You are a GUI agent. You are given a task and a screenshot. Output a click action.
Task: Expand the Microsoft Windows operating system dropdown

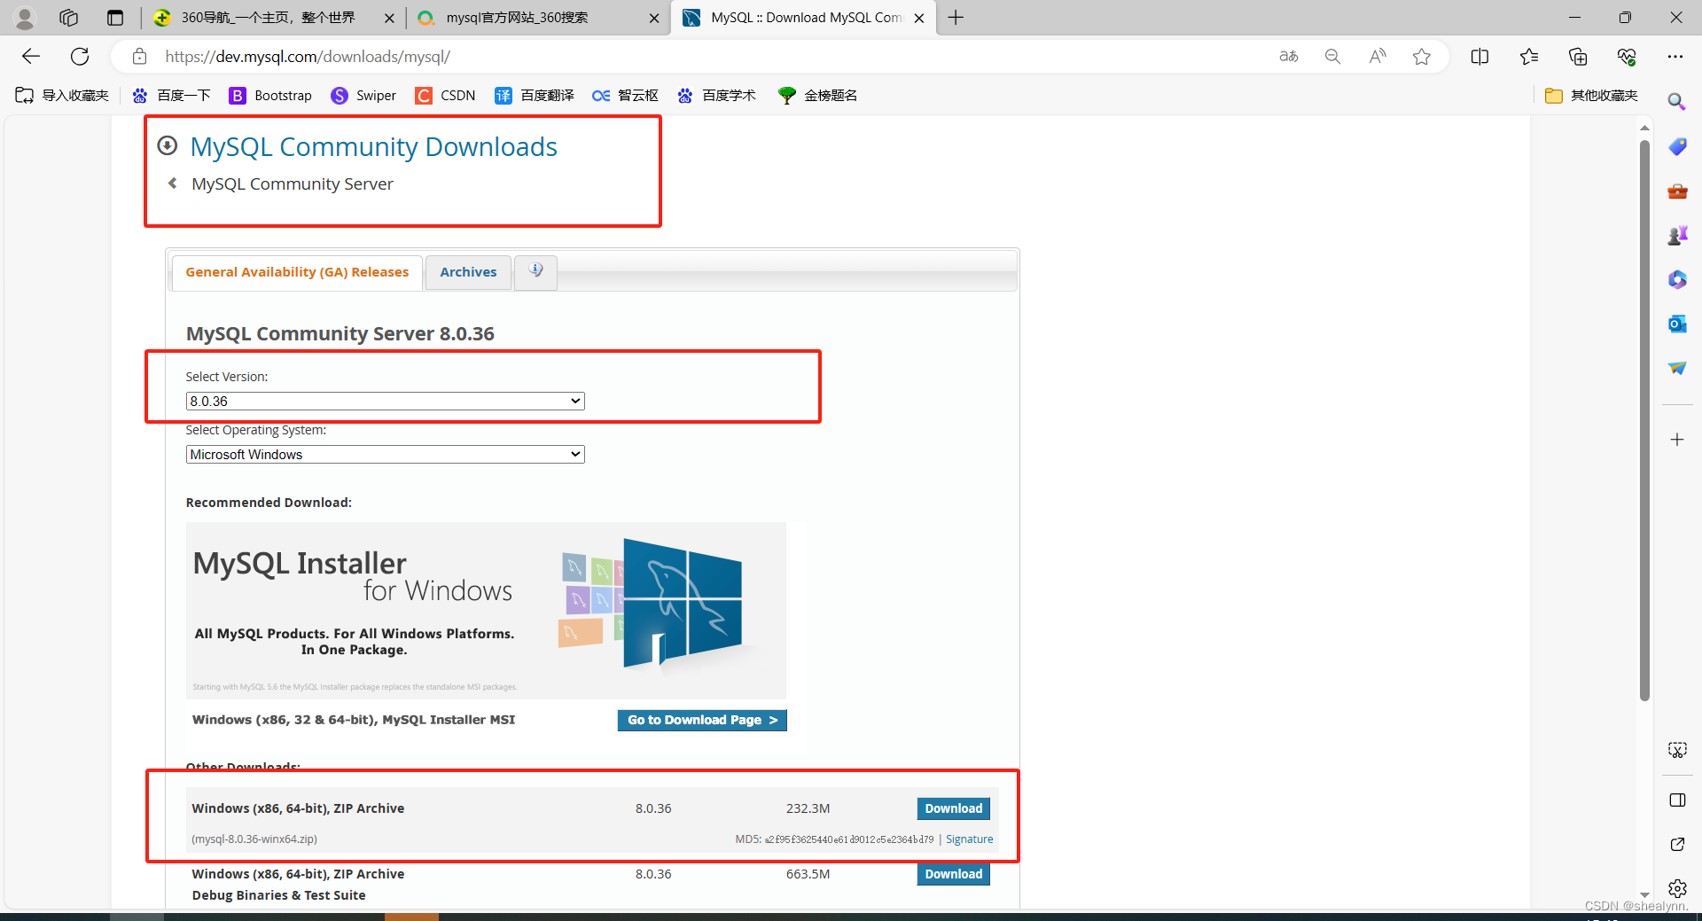[x=385, y=454]
